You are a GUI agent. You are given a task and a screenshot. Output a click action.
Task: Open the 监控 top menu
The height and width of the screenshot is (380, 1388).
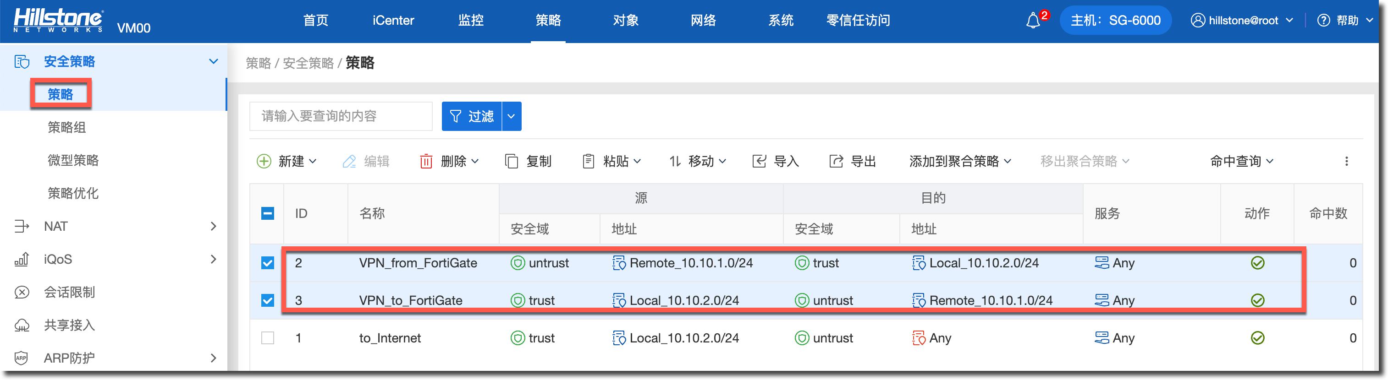(x=471, y=21)
